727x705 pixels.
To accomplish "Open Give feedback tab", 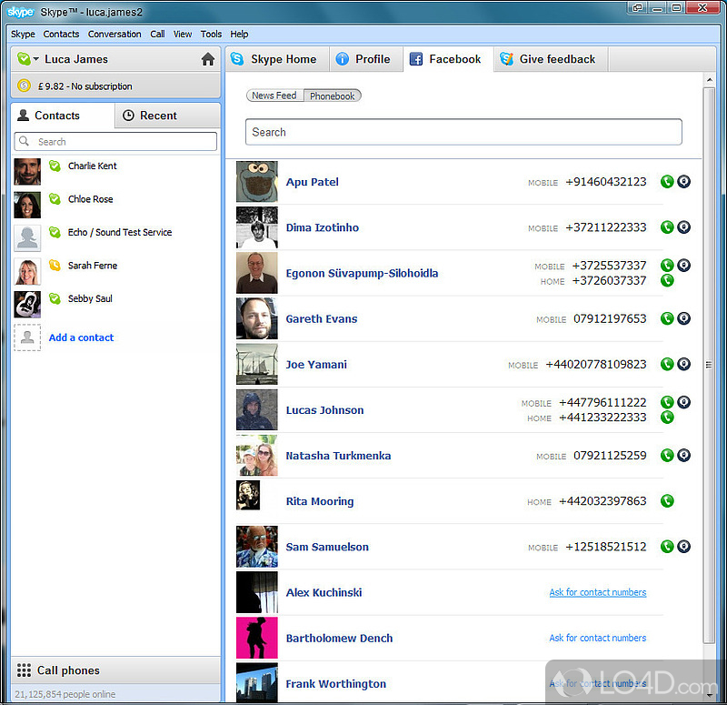I will [x=551, y=59].
